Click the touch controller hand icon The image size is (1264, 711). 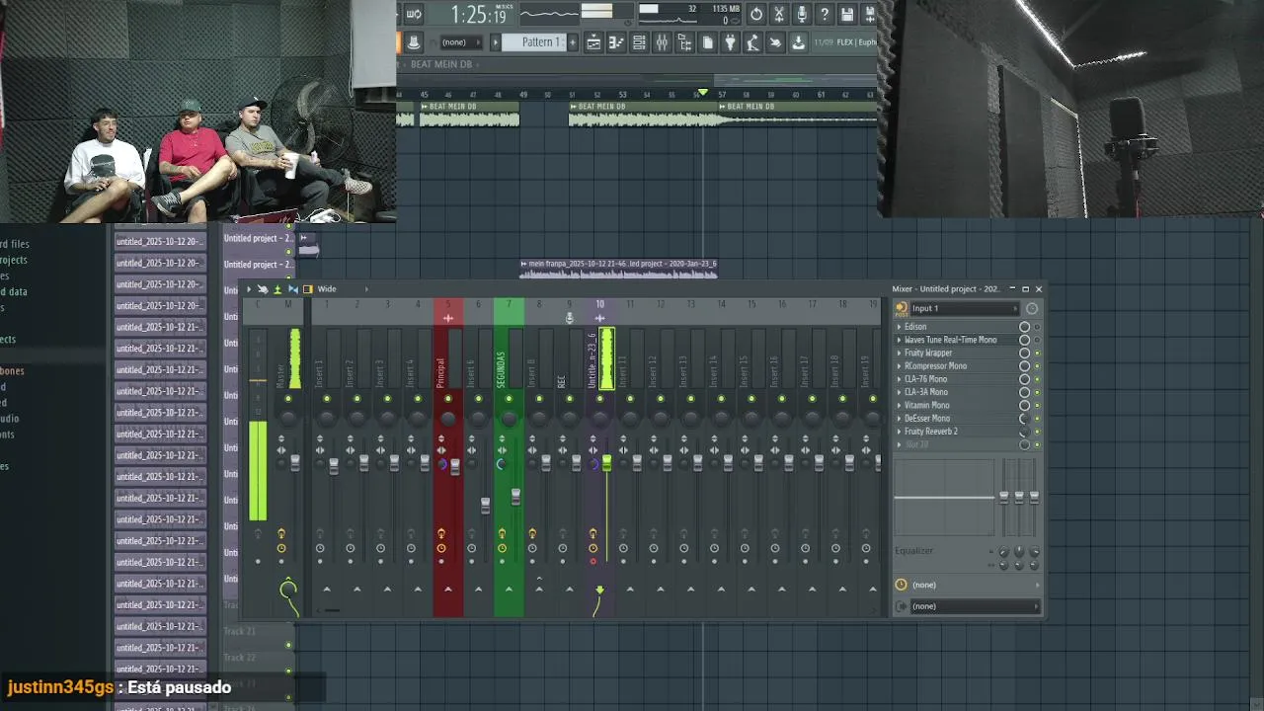coord(775,42)
